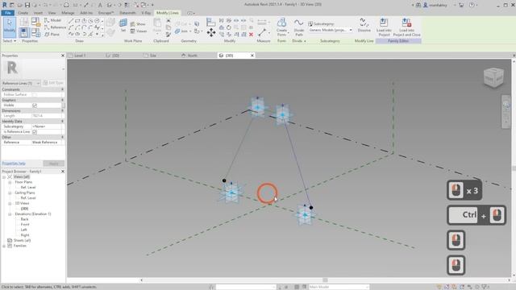Click the Weak Reference value field
Screen dimensions: 516x290
point(48,143)
